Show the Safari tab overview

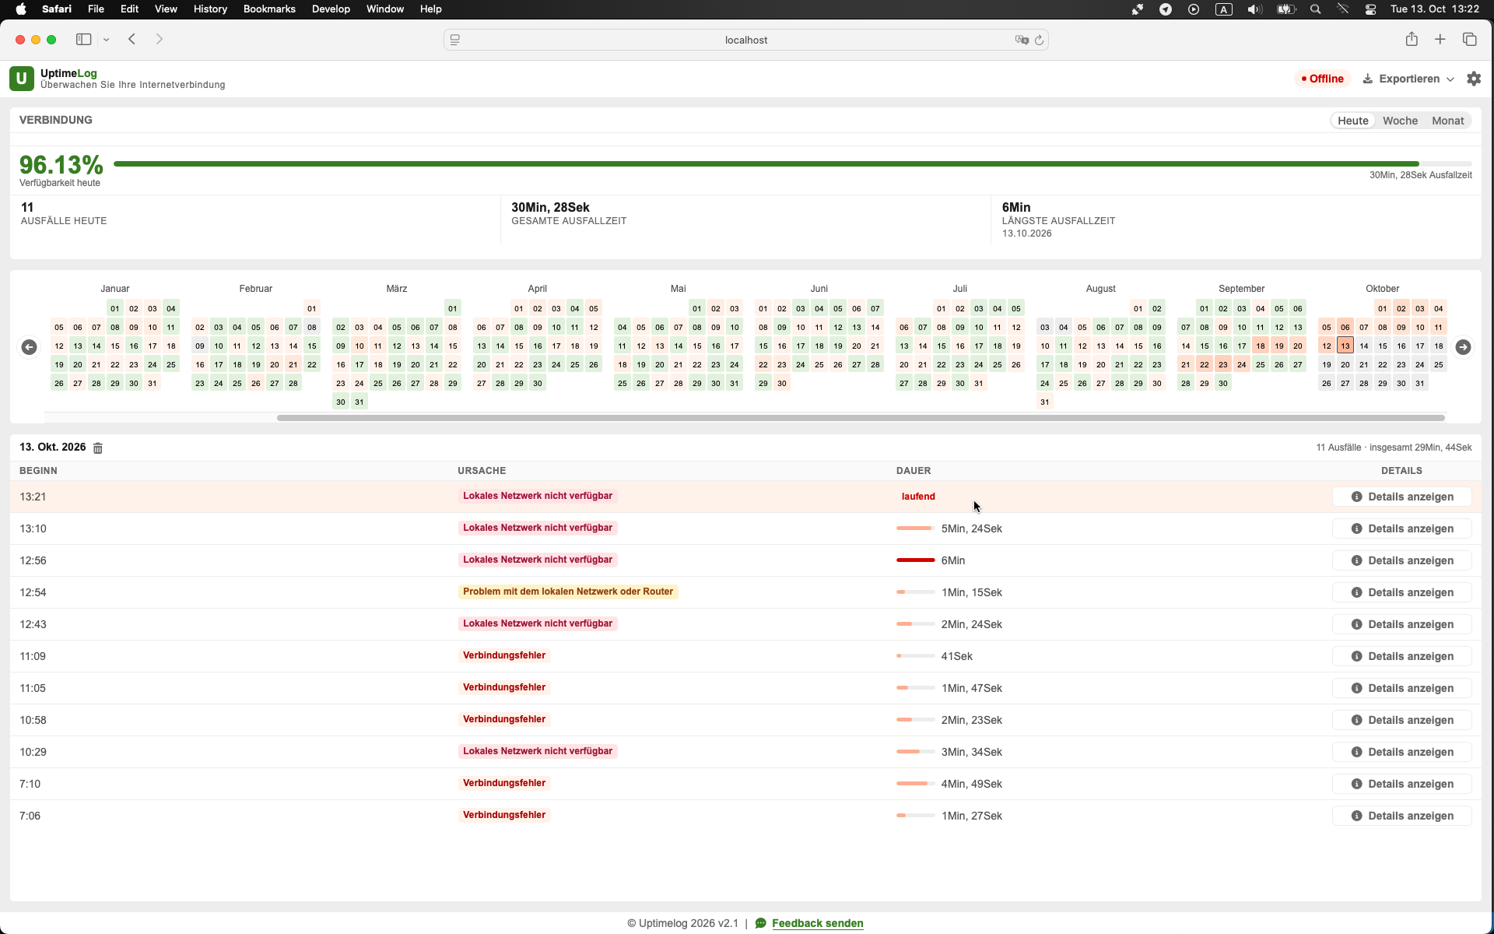1470,40
